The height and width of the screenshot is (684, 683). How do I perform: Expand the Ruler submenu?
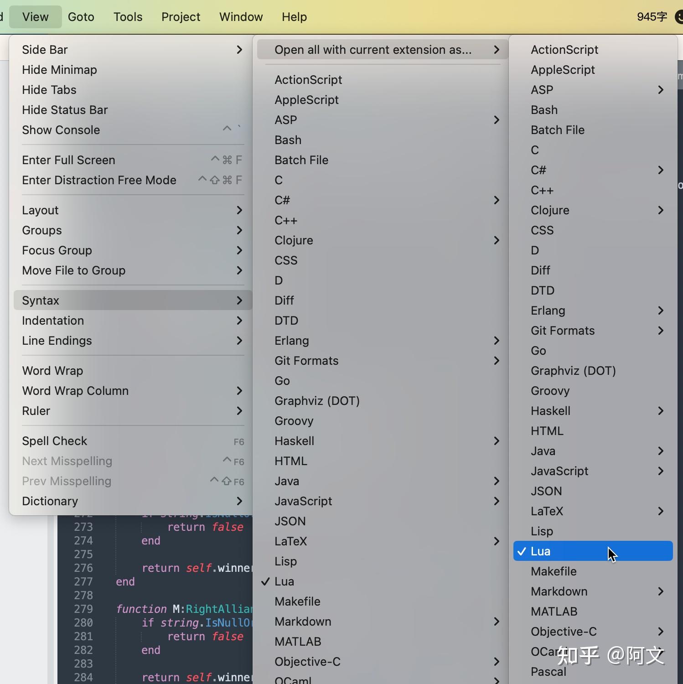tap(133, 411)
